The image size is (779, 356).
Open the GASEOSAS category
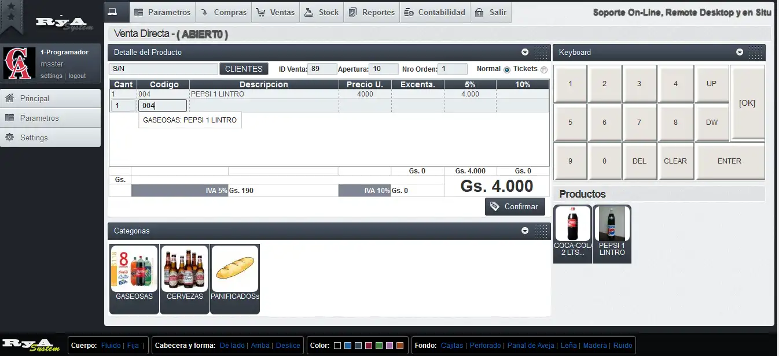point(134,279)
